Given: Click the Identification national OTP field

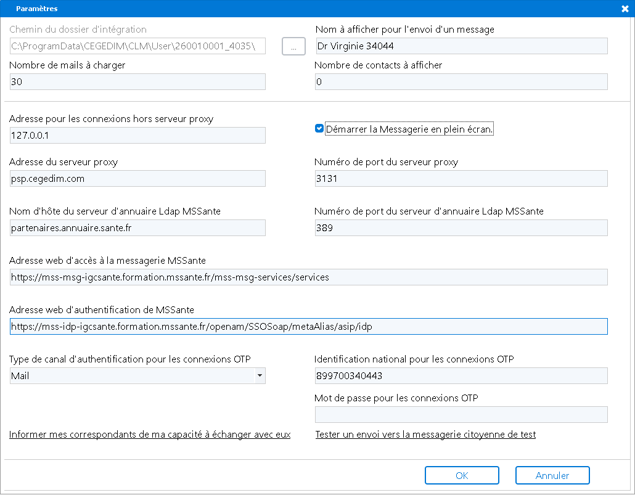Looking at the screenshot, I should pos(461,375).
